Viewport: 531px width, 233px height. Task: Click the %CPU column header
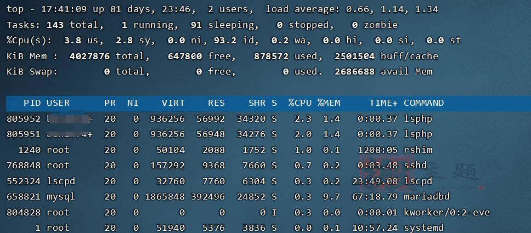click(300, 103)
